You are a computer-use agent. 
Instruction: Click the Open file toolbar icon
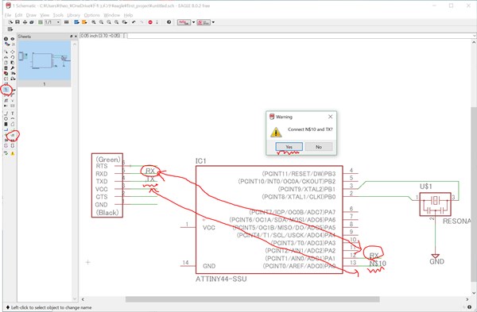coord(10,22)
